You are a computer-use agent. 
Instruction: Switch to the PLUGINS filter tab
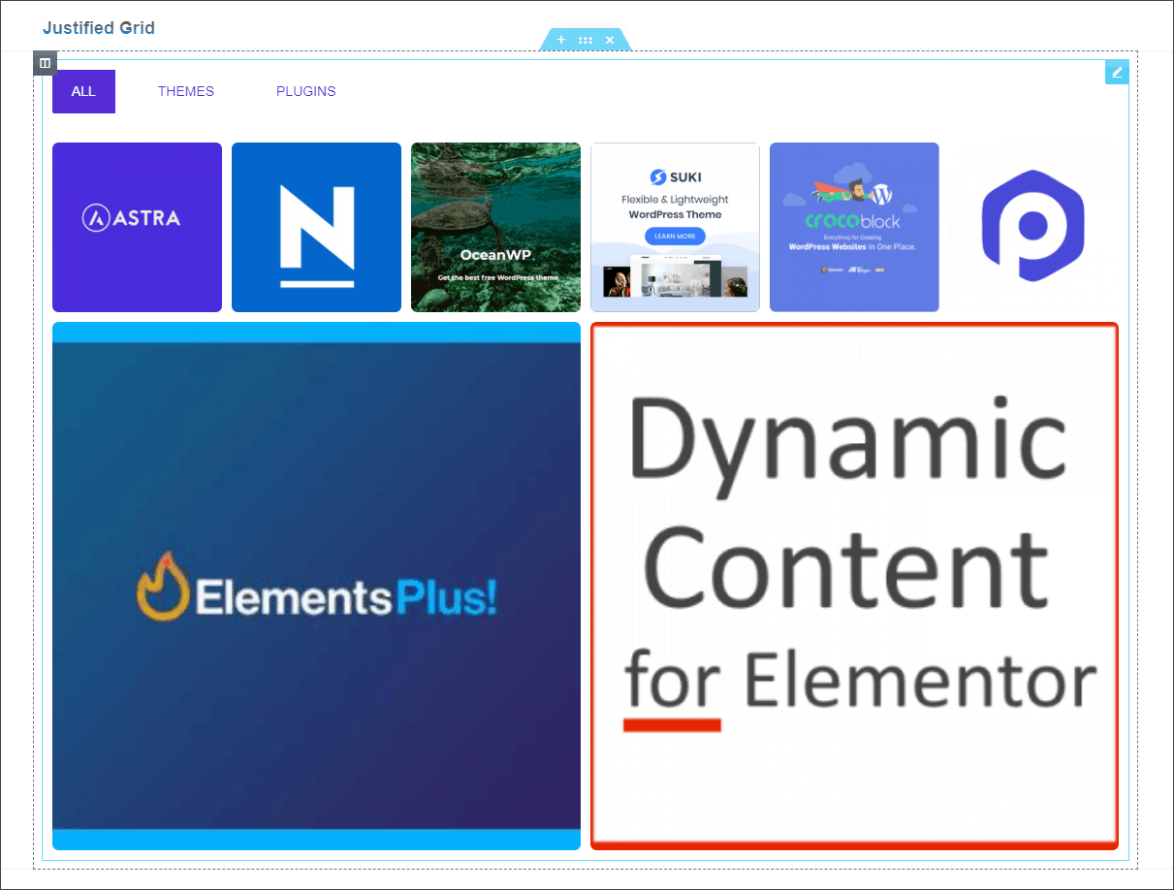pos(306,91)
